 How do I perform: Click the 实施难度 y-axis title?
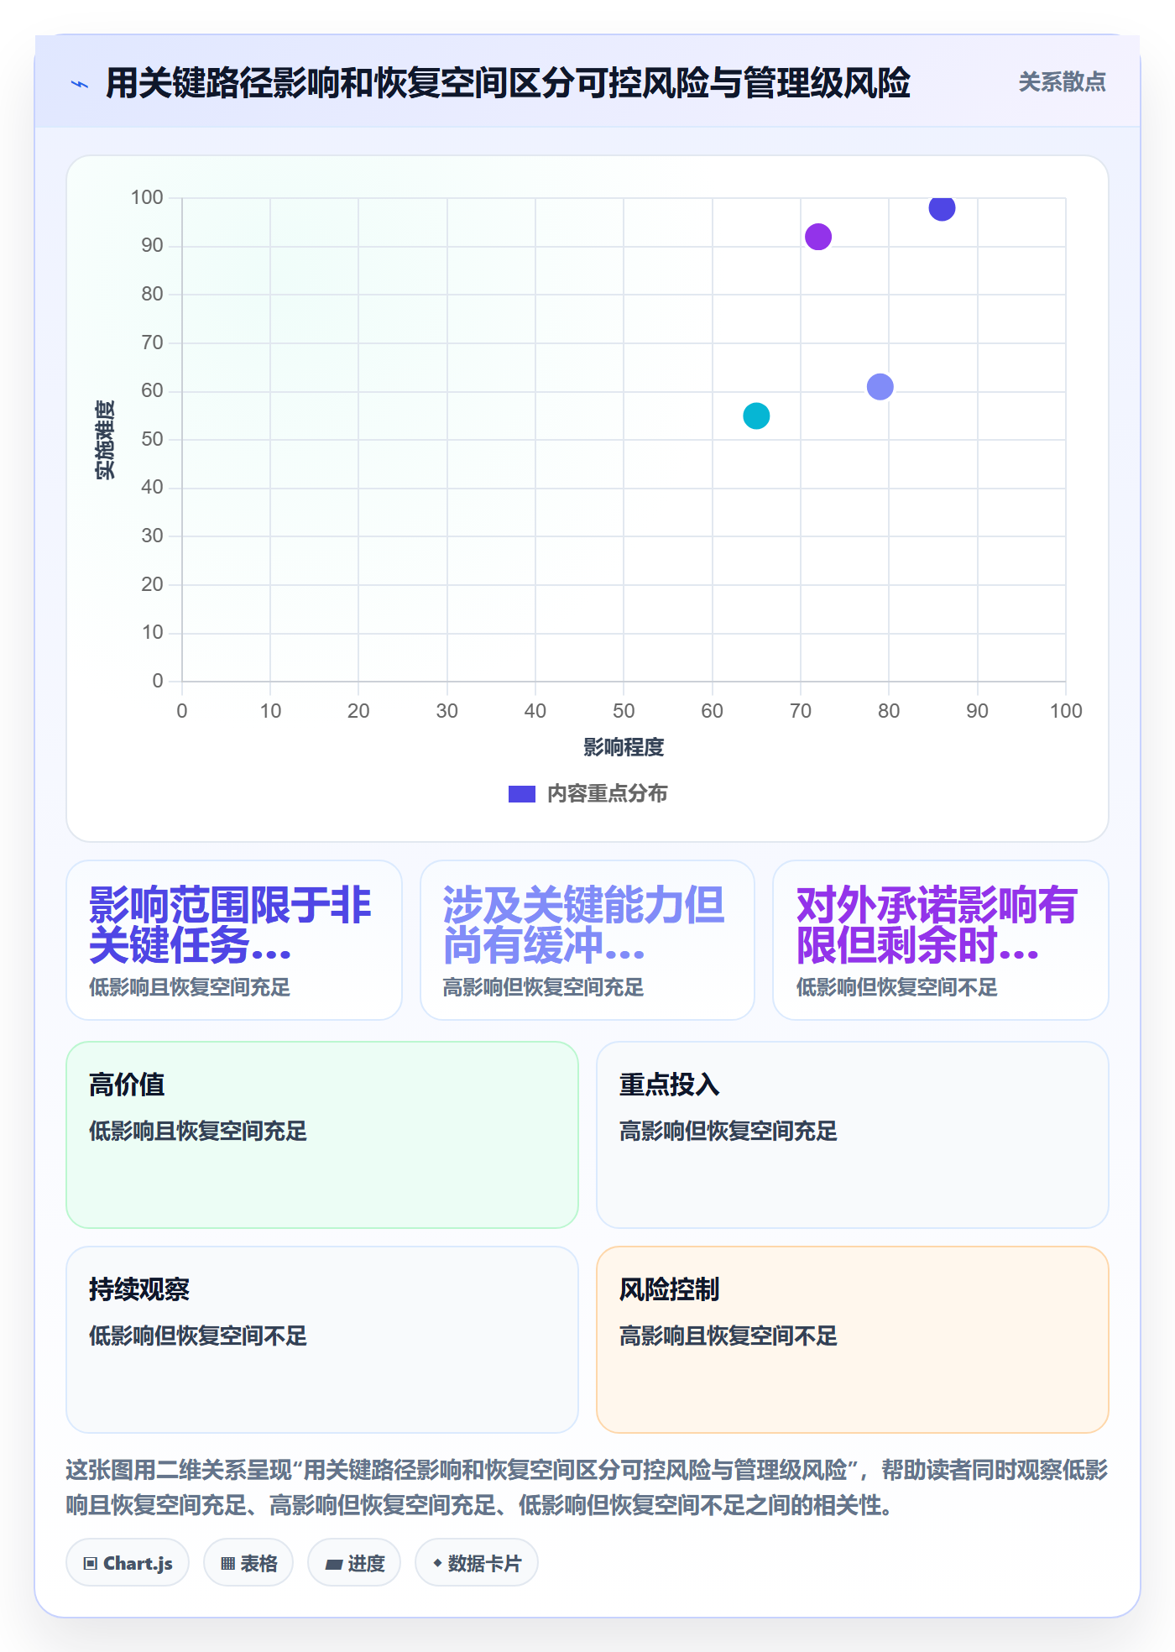point(105,439)
